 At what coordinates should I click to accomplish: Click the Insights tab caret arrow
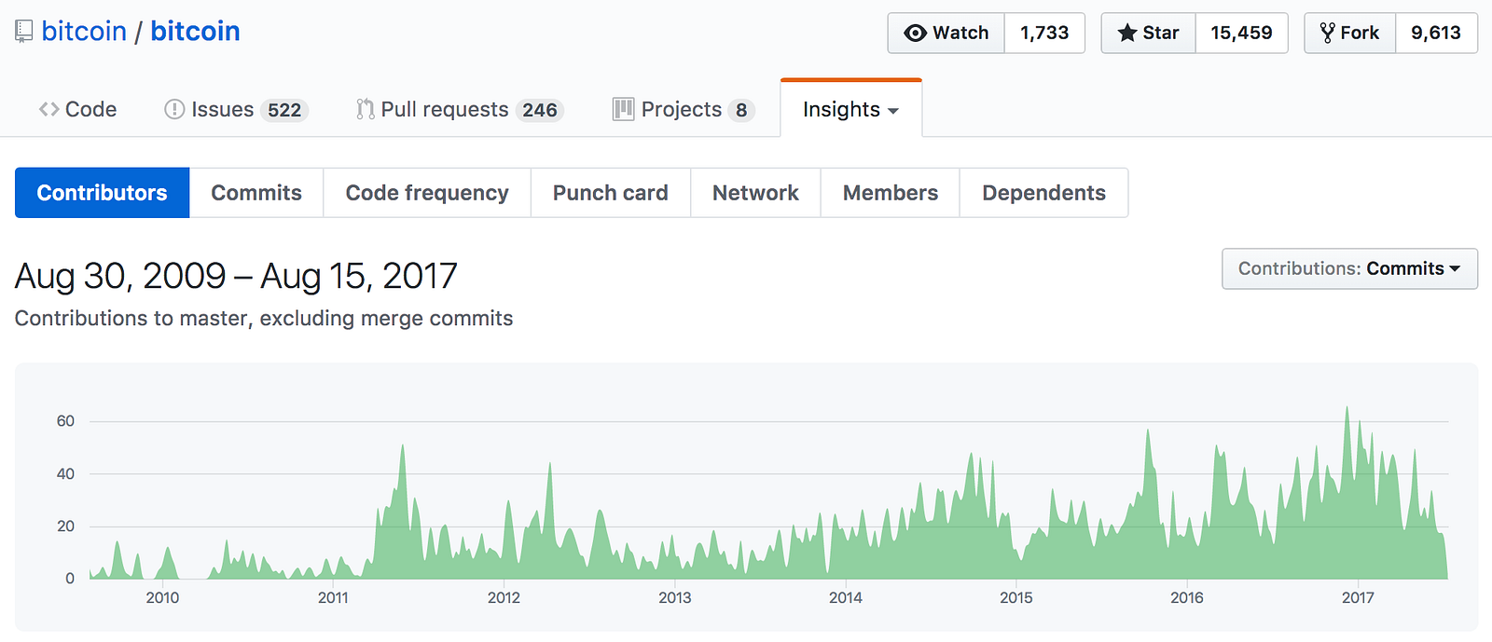coord(893,111)
